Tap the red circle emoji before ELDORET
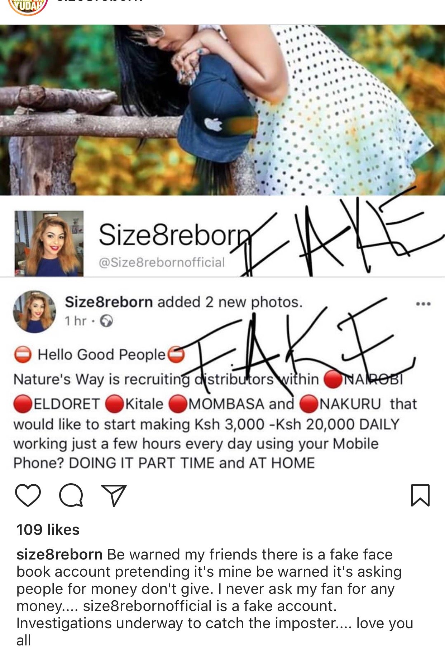Viewport: 445px width, 649px height. [x=23, y=404]
